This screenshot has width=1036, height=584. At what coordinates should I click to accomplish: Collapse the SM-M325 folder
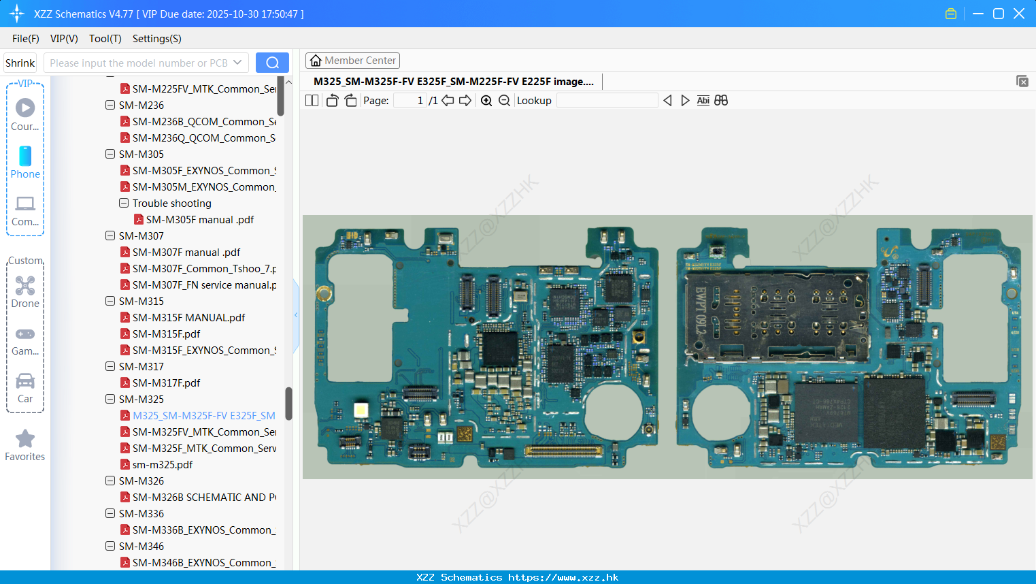click(110, 399)
